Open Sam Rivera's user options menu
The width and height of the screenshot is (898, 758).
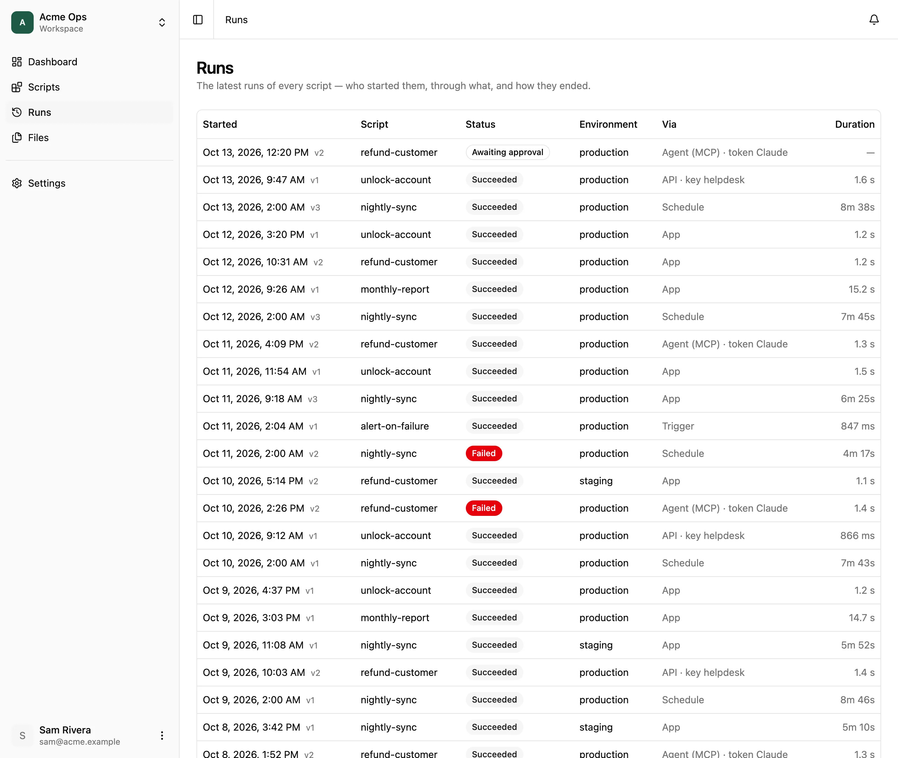(162, 736)
